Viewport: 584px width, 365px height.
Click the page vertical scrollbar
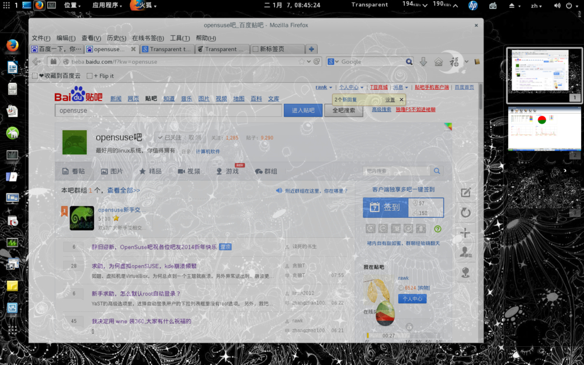click(x=481, y=97)
